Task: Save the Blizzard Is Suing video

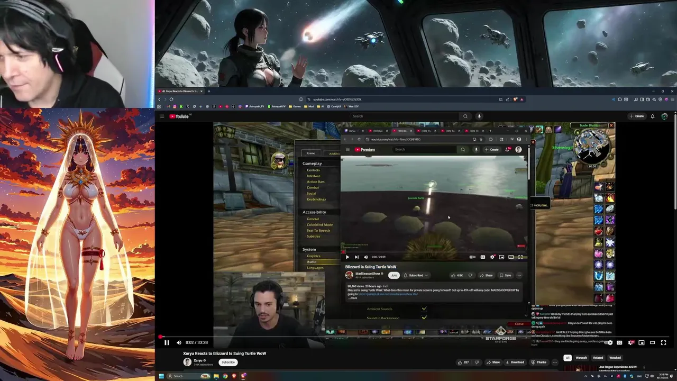Action: pyautogui.click(x=506, y=275)
